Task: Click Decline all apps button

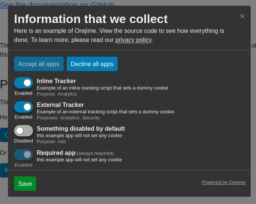Action: (x=92, y=64)
